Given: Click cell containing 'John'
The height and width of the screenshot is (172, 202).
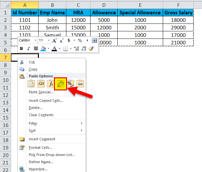Looking at the screenshot, I should 52,20.
